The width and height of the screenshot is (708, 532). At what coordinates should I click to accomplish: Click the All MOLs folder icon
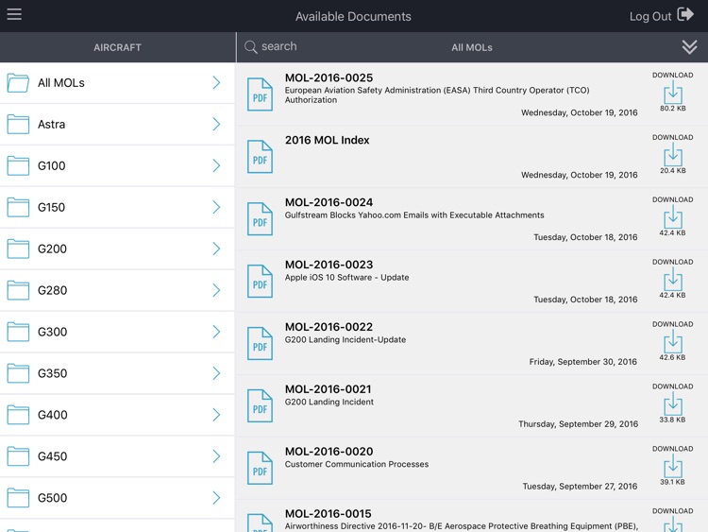point(18,83)
